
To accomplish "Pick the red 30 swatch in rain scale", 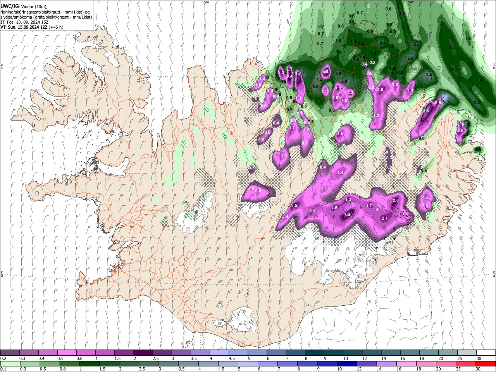I will click(486, 363).
